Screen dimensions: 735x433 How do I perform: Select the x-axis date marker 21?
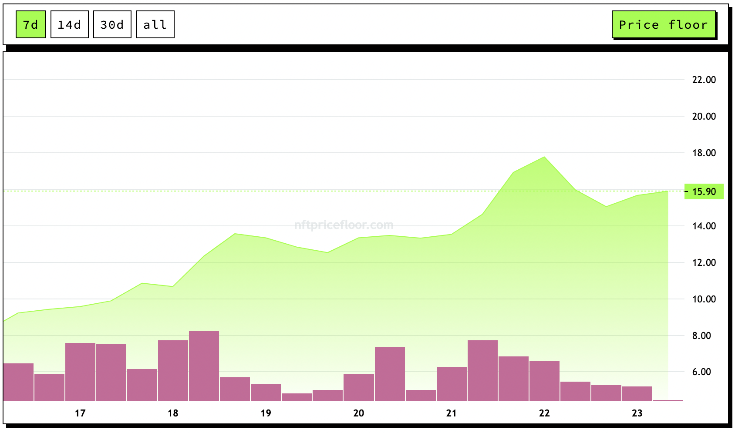click(452, 413)
